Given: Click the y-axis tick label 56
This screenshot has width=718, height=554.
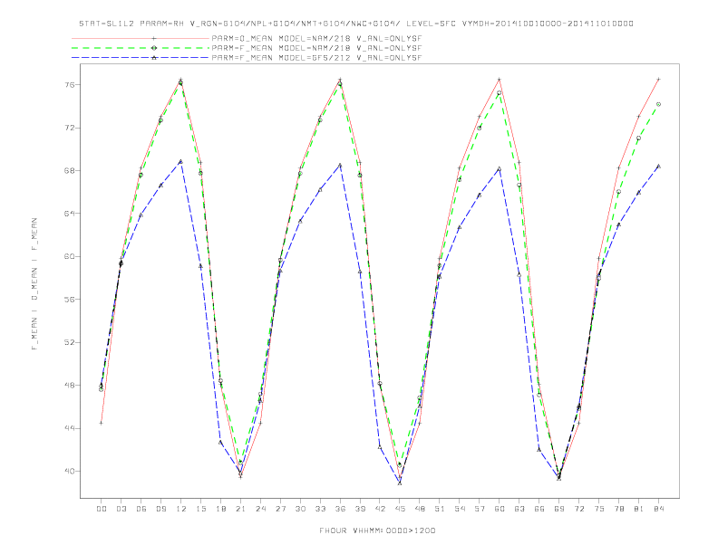Looking at the screenshot, I should (x=71, y=300).
